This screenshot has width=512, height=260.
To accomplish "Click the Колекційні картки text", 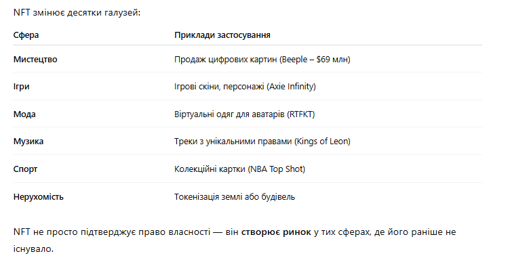I will (x=210, y=169).
